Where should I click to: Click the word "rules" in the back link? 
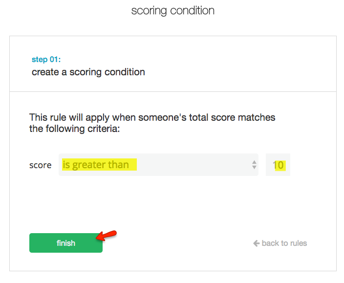pyautogui.click(x=297, y=243)
